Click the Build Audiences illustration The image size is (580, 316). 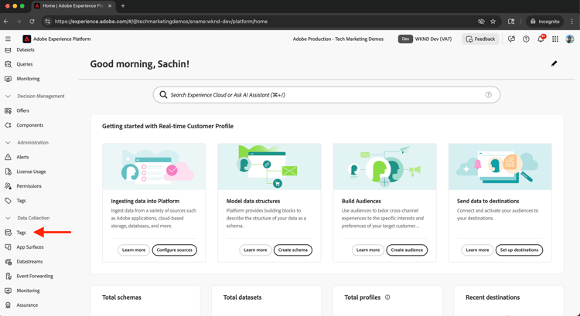[x=384, y=167]
